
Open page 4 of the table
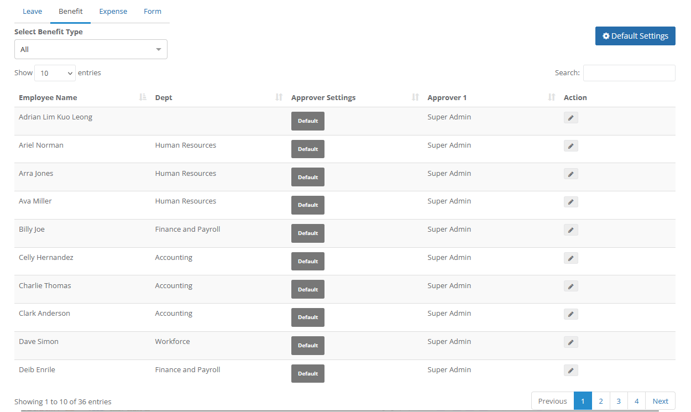point(637,401)
